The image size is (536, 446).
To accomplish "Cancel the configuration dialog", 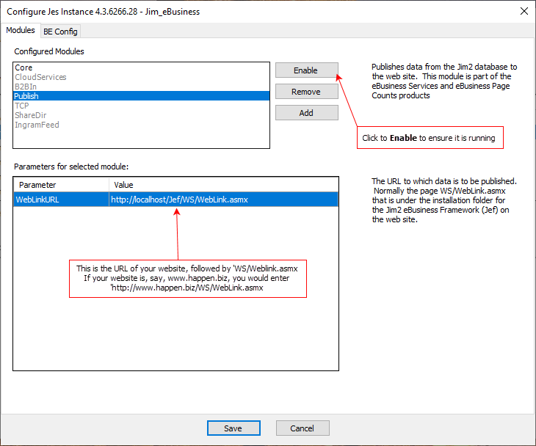I will pyautogui.click(x=303, y=428).
